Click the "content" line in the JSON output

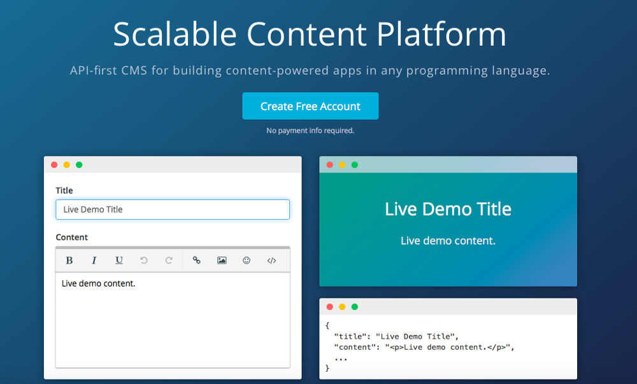(424, 347)
